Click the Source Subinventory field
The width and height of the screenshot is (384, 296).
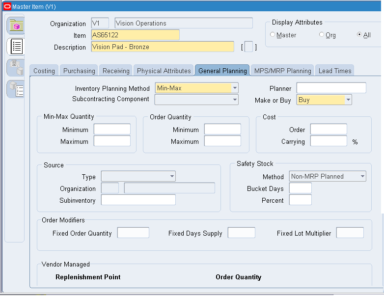tap(138, 200)
